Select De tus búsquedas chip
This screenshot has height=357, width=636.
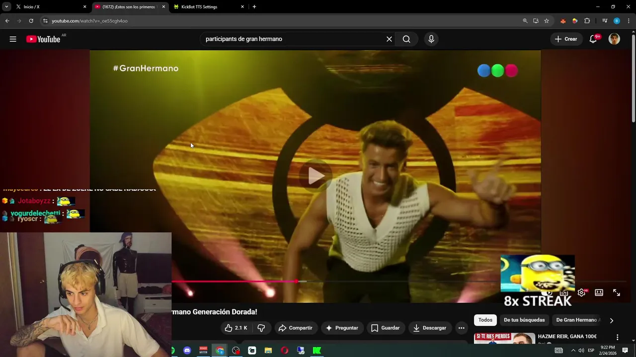tap(524, 320)
